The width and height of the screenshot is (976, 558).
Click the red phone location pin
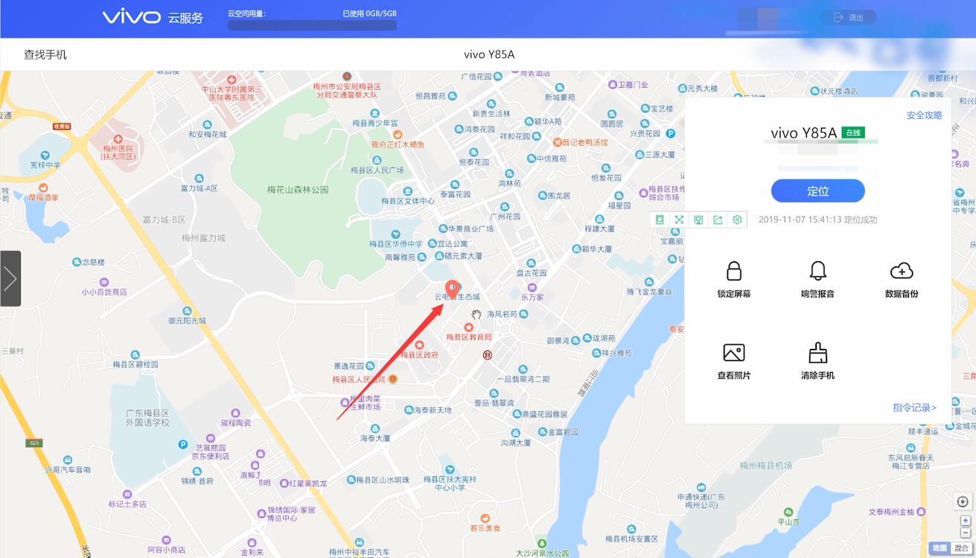pos(452,289)
